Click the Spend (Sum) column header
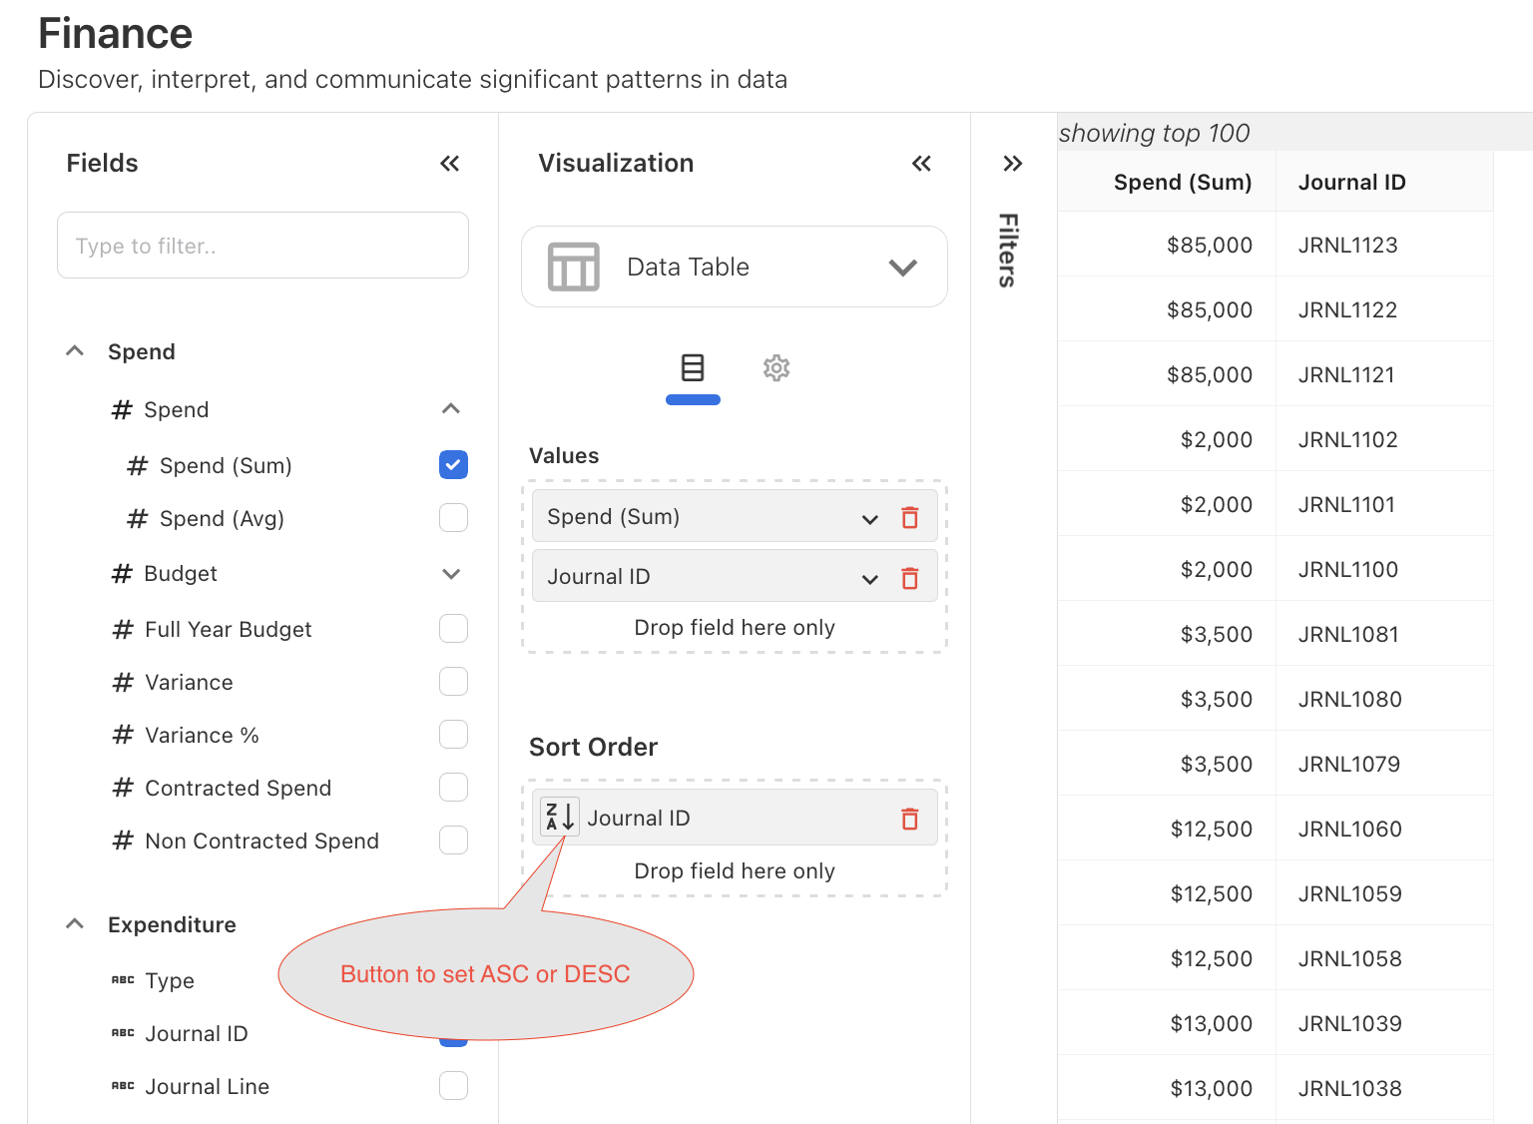1533x1124 pixels. [1182, 182]
